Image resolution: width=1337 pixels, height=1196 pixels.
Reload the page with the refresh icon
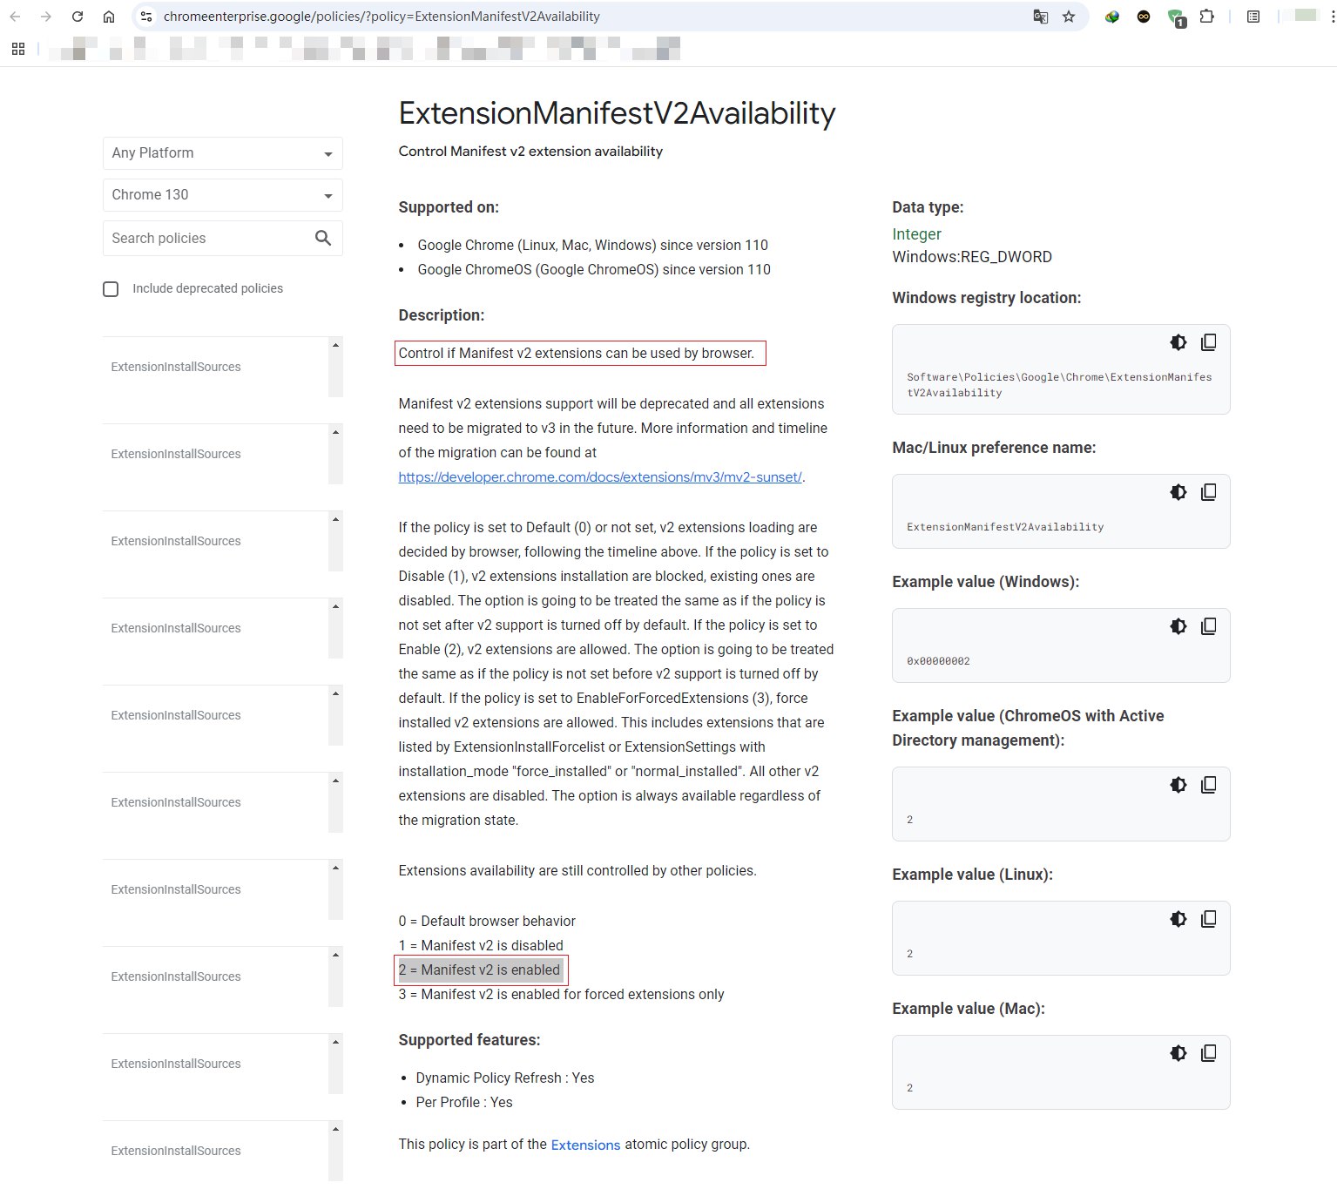point(78,17)
